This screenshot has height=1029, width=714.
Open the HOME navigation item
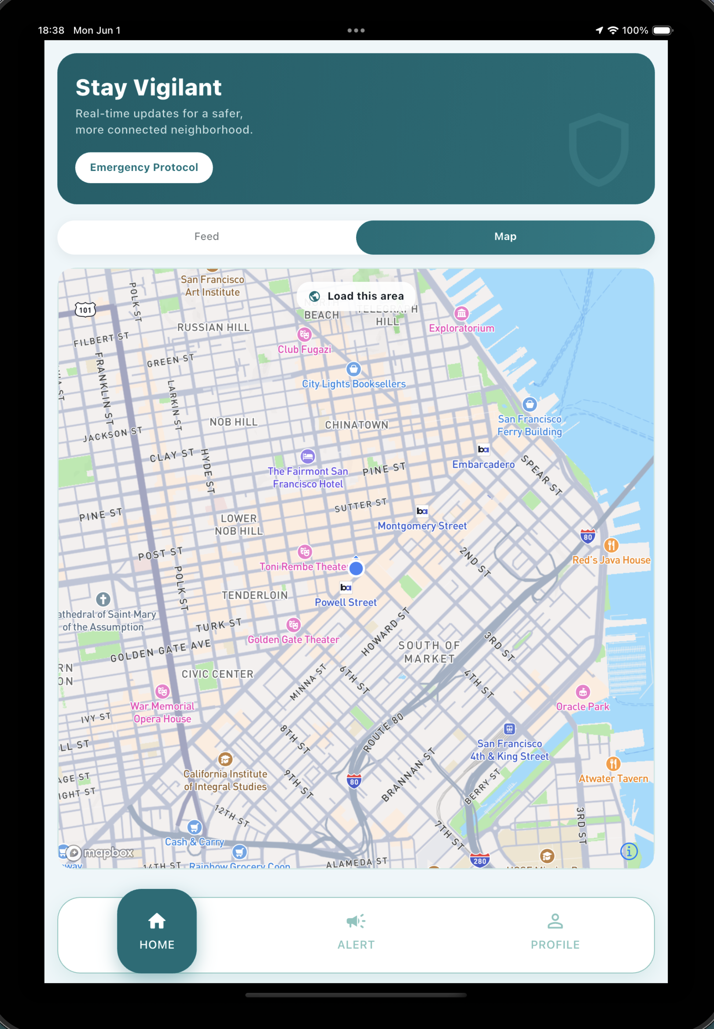click(x=157, y=930)
